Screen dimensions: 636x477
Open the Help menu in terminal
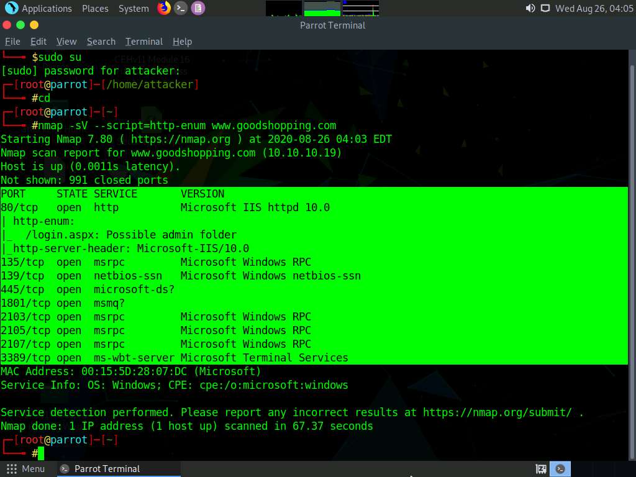click(182, 42)
